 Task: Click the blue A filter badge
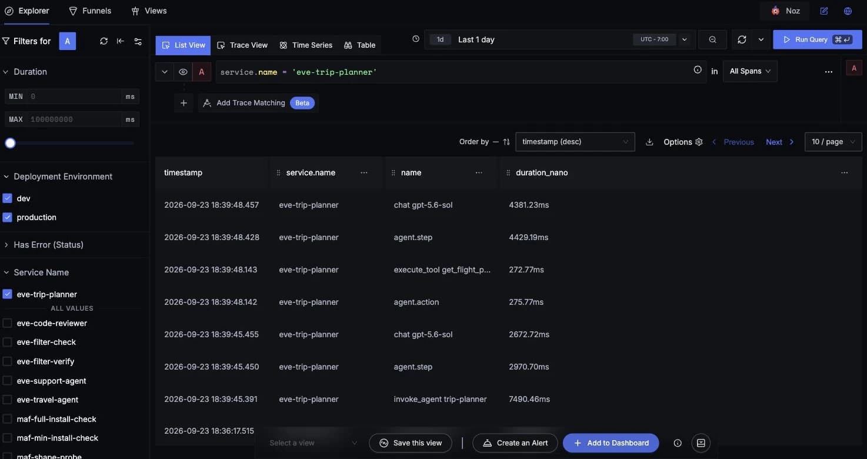(x=68, y=41)
